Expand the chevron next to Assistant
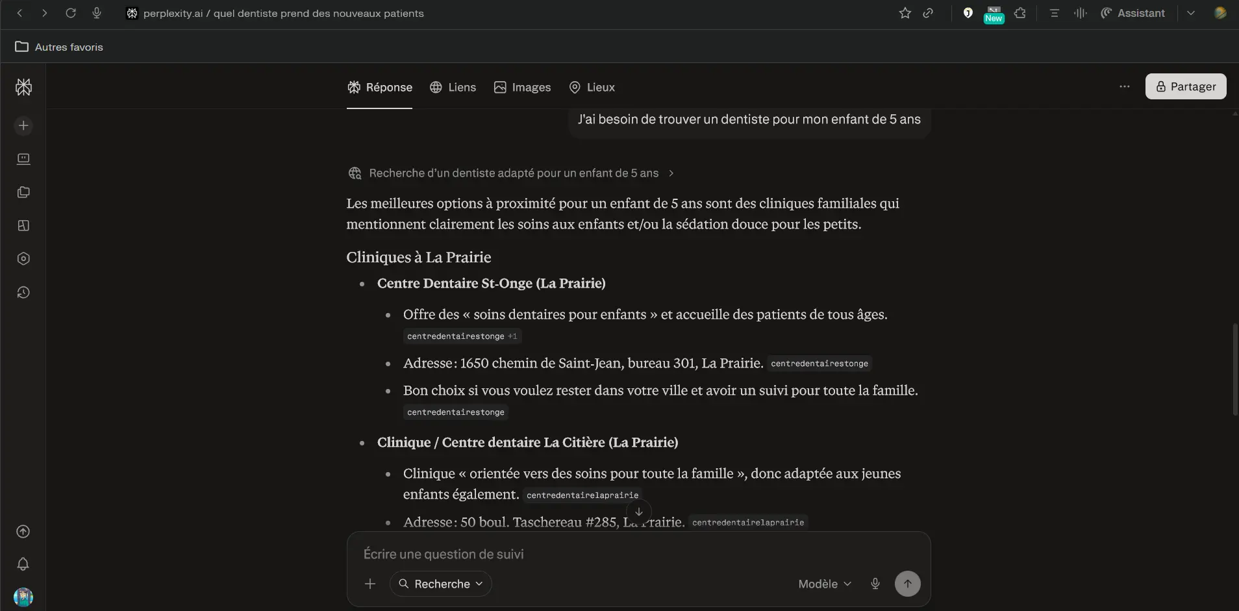The width and height of the screenshot is (1239, 611). click(1190, 13)
